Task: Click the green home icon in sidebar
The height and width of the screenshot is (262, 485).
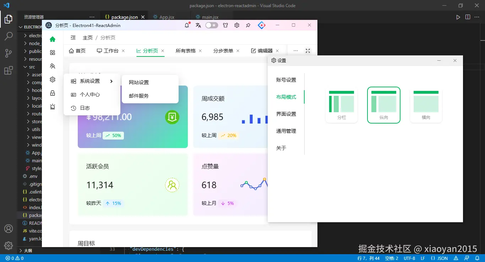Action: click(53, 39)
